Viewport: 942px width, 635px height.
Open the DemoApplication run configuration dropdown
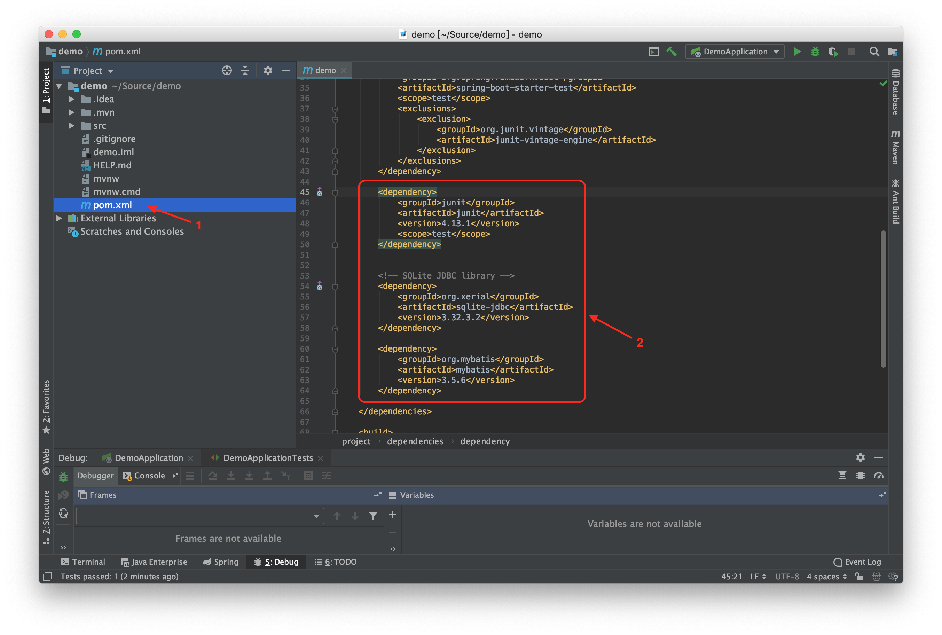tap(735, 52)
